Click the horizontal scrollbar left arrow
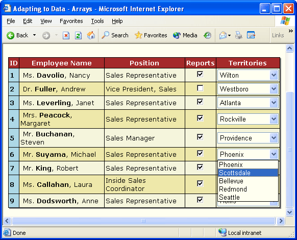Image resolution: width=297 pixels, height=240 pixels. pos(7,221)
